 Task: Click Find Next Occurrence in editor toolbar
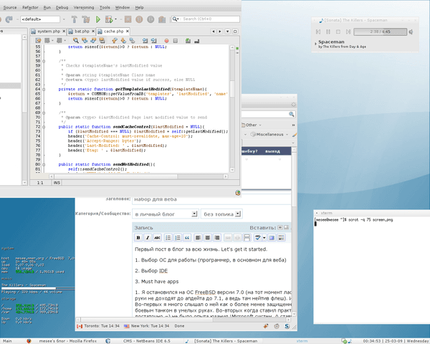pyautogui.click(x=93, y=41)
